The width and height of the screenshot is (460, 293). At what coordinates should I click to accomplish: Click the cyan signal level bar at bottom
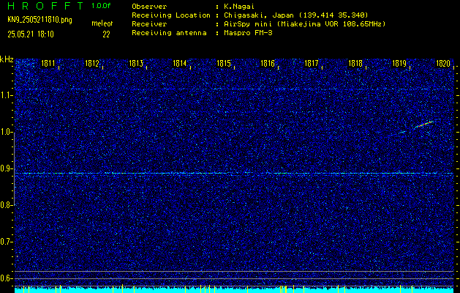(x=234, y=290)
